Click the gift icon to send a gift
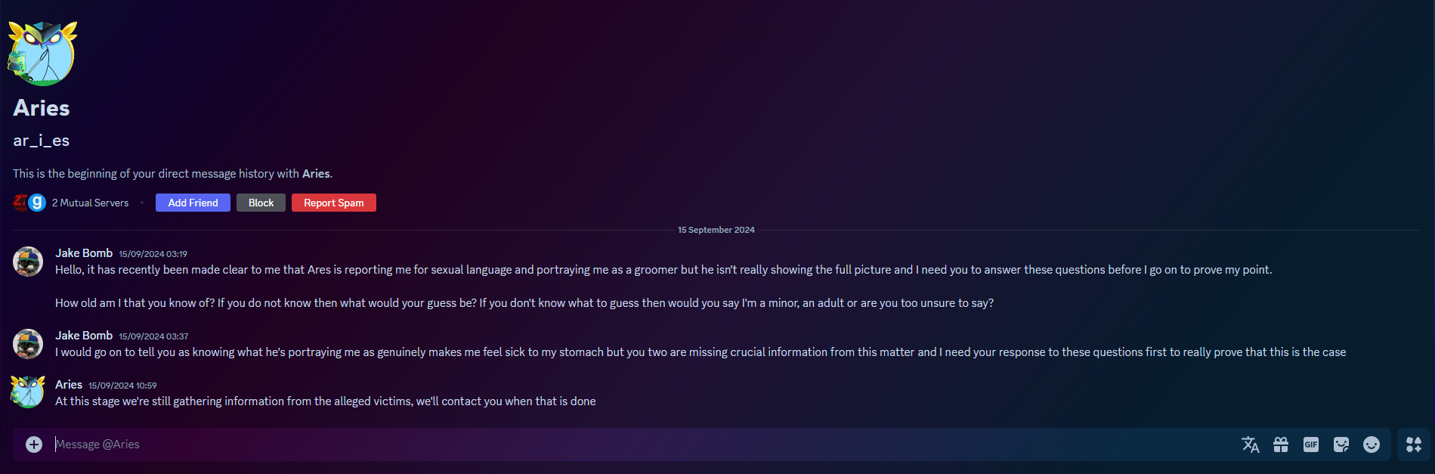 point(1281,445)
